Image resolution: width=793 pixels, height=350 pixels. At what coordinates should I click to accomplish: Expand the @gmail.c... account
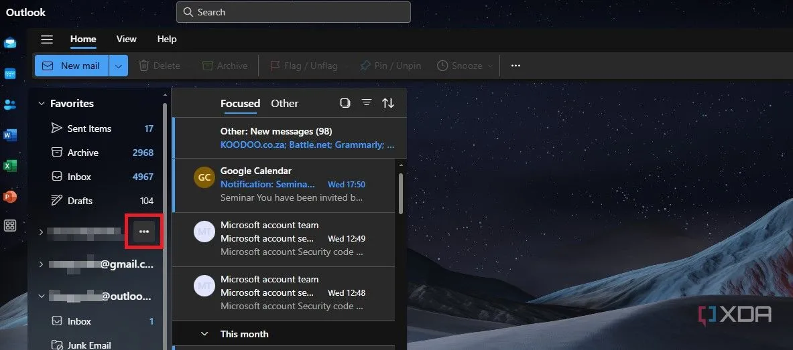click(x=41, y=264)
